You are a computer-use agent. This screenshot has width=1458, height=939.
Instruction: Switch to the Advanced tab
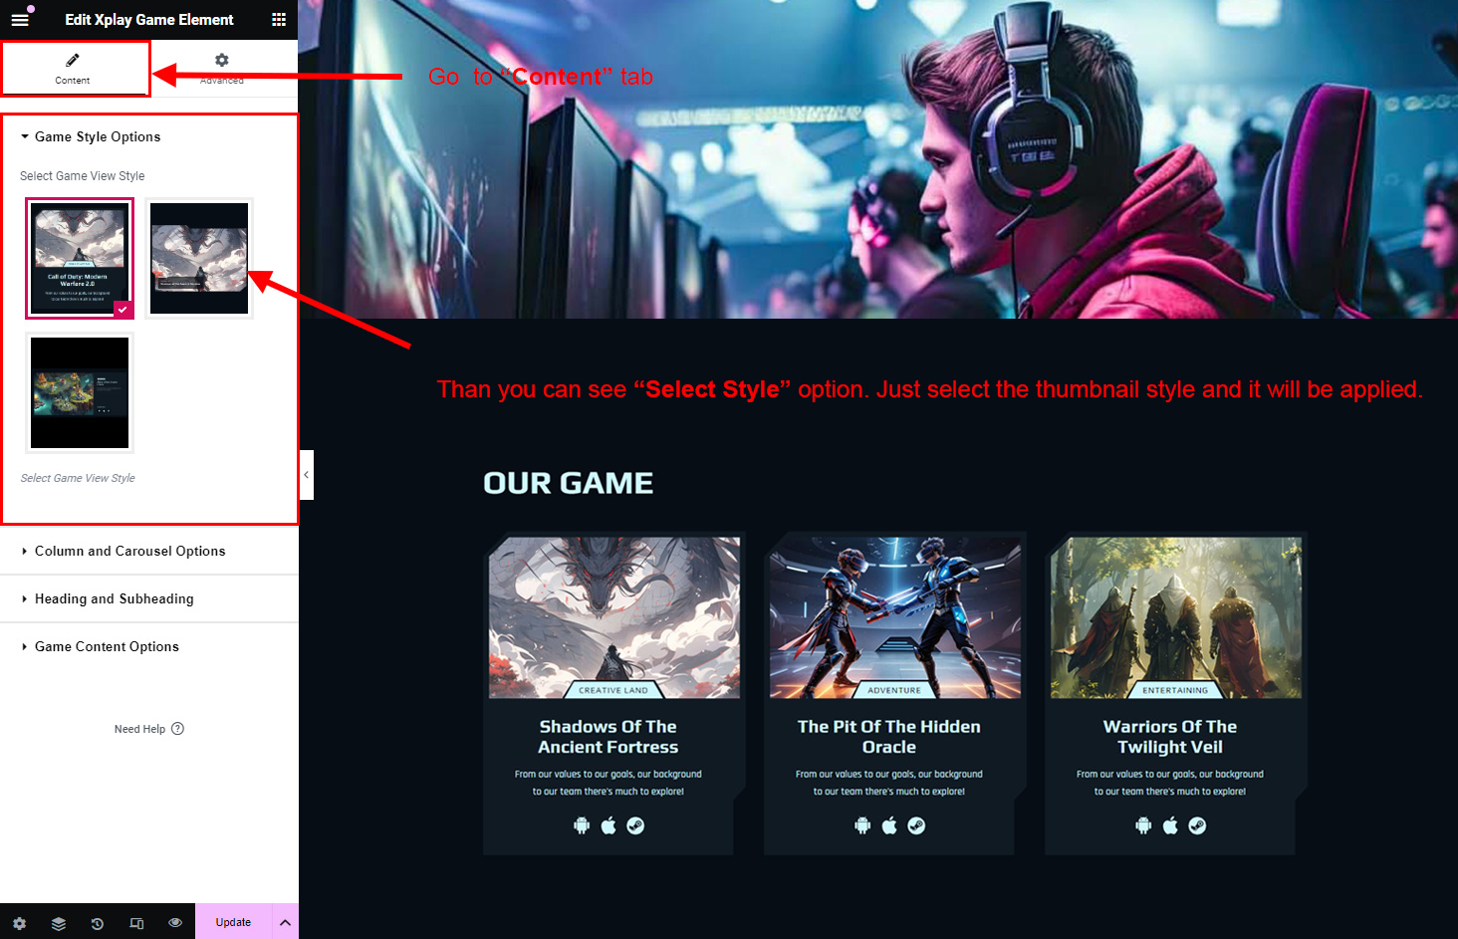coord(222,69)
